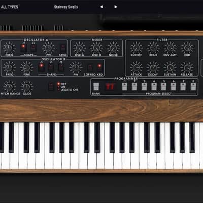Toggle Oscillator B sawtooth shape switch
Image resolution: width=203 pixels, height=203 pixels.
coord(41,67)
